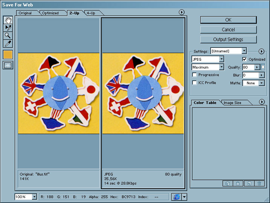Select the Eyedropper tool

8,44
